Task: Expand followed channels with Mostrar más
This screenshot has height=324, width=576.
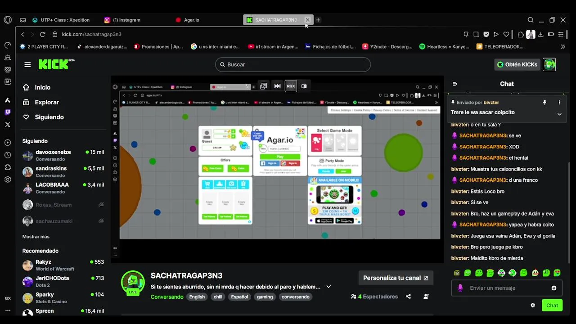Action: click(36, 237)
